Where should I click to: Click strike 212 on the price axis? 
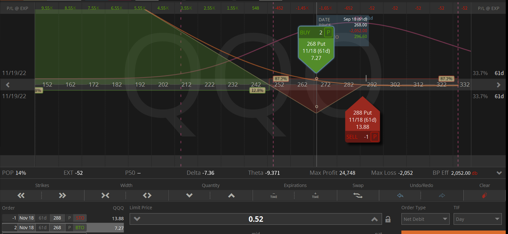(x=186, y=85)
